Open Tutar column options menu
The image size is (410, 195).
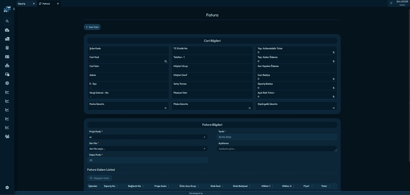click(x=330, y=186)
